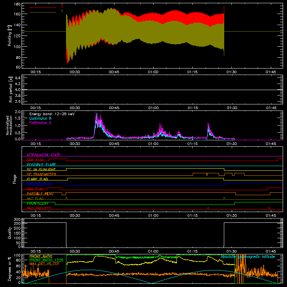Click the red X legend line sample
287x287 pixels.
43,8
